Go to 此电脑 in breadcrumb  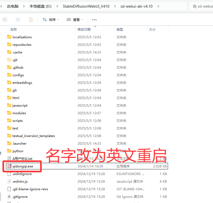(x=13, y=6)
